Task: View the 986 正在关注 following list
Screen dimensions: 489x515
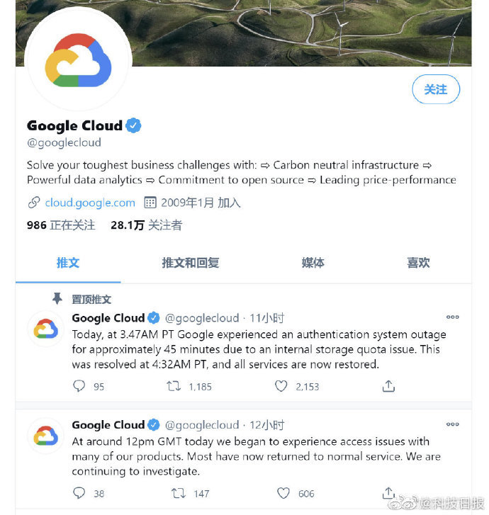Action: click(61, 225)
